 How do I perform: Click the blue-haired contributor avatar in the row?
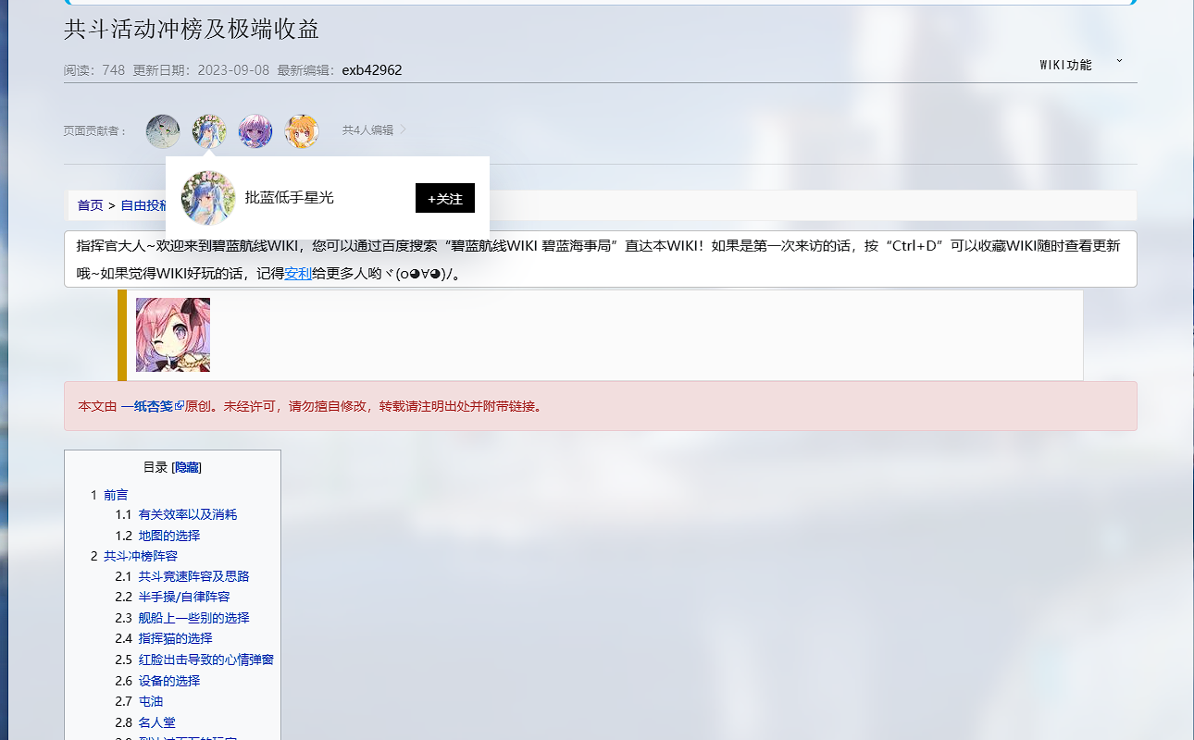[x=209, y=131]
